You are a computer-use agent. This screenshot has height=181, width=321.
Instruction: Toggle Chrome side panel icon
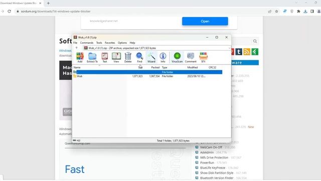[312, 11]
